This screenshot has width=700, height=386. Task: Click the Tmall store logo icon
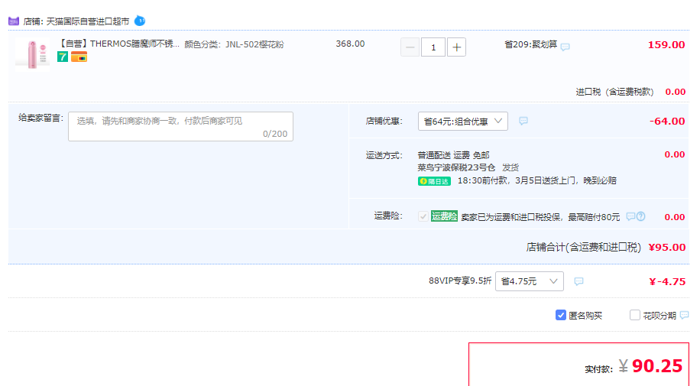[14, 21]
